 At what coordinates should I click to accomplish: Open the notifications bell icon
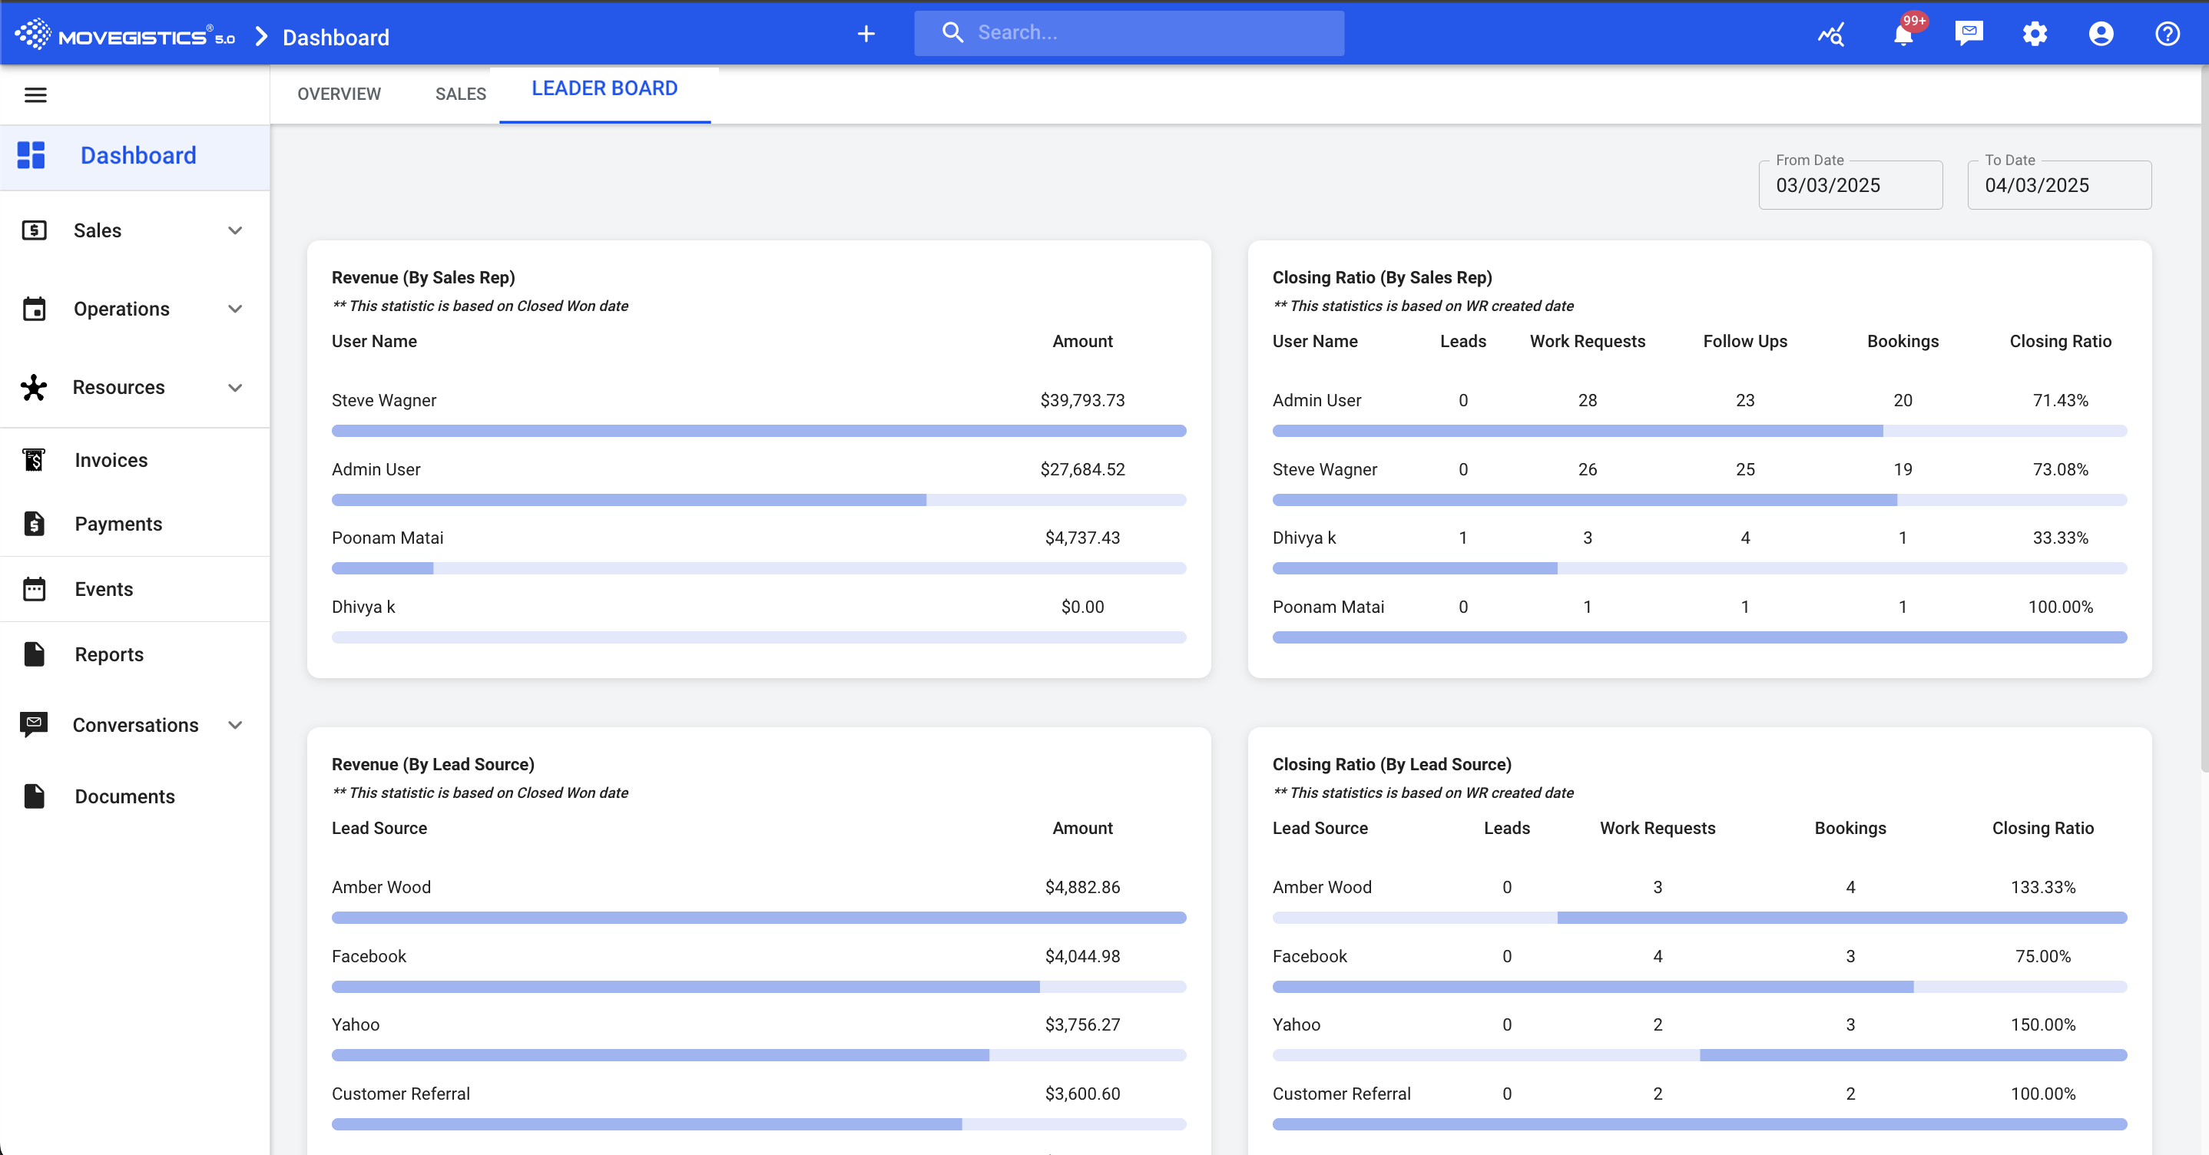(1903, 35)
